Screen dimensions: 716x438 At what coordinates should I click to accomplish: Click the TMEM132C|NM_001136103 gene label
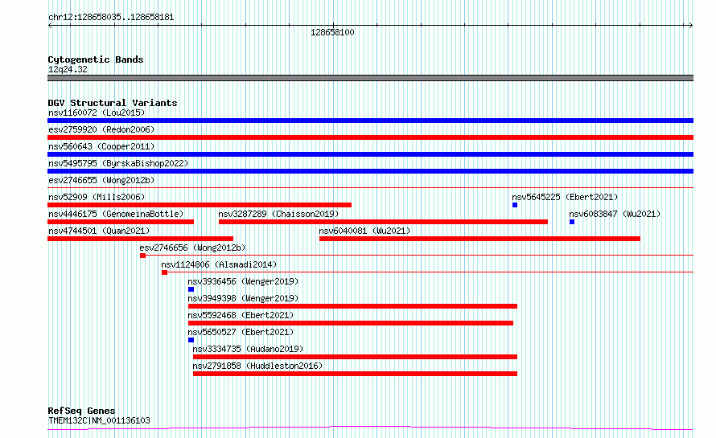tap(99, 420)
